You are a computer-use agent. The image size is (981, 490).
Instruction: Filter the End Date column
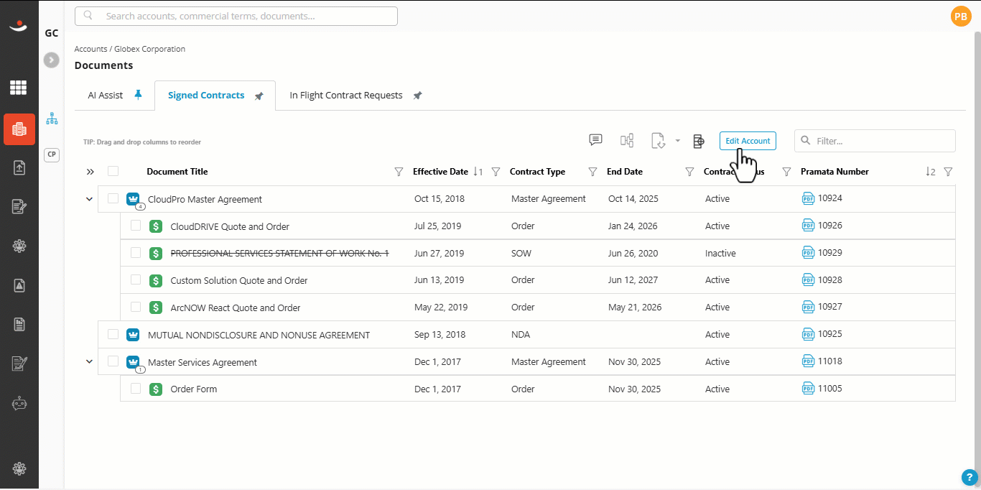689,172
